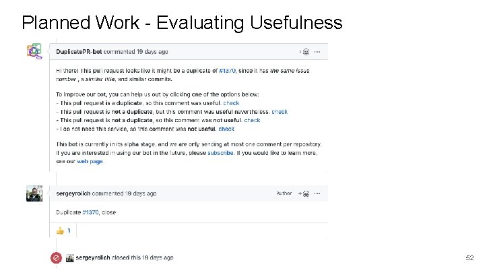Toggle the thumbs-up reaction

click(63, 231)
